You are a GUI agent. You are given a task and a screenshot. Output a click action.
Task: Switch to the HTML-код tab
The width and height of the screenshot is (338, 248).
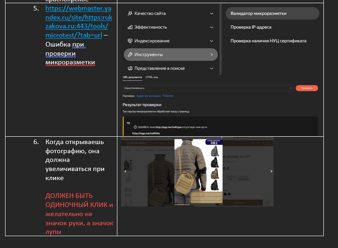point(152,77)
